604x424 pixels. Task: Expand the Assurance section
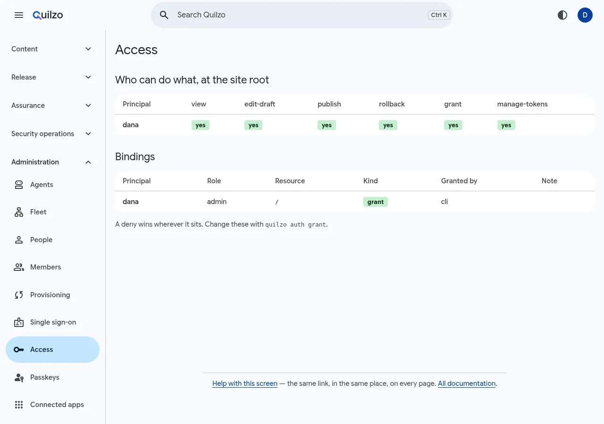tap(52, 106)
